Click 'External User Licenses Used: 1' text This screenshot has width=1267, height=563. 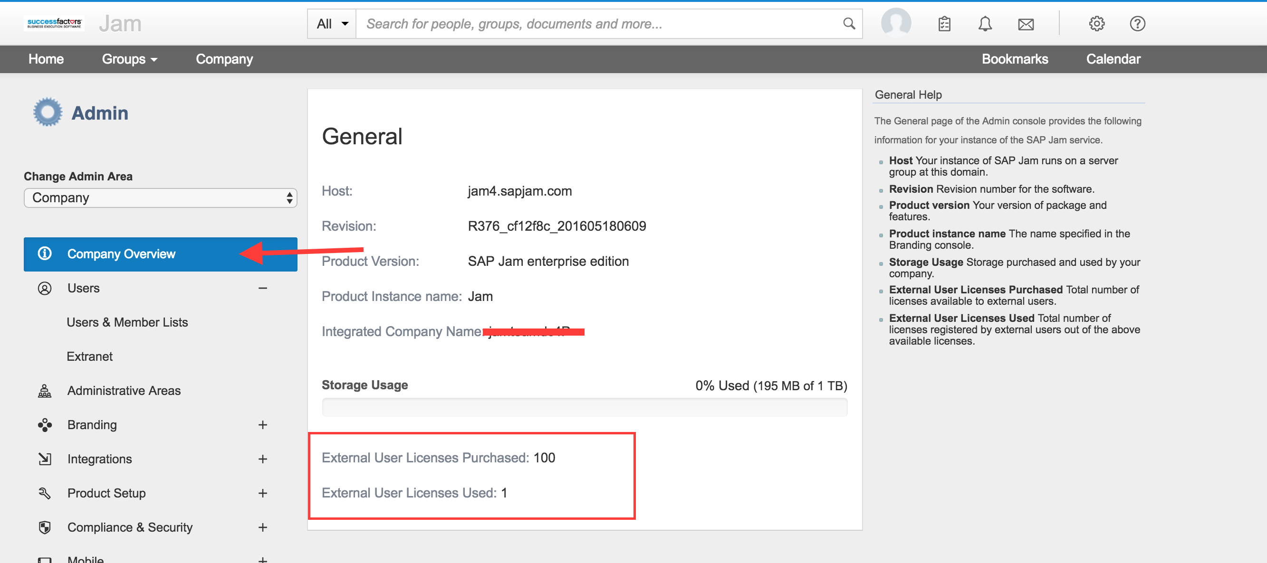(x=414, y=493)
